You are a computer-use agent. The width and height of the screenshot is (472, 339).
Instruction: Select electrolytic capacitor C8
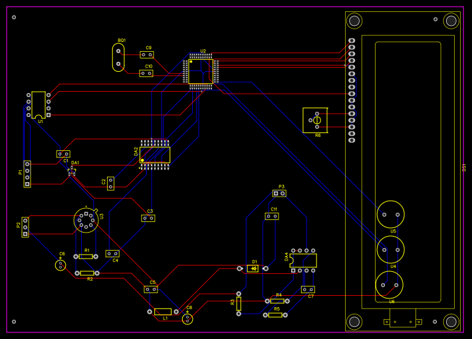(x=187, y=319)
